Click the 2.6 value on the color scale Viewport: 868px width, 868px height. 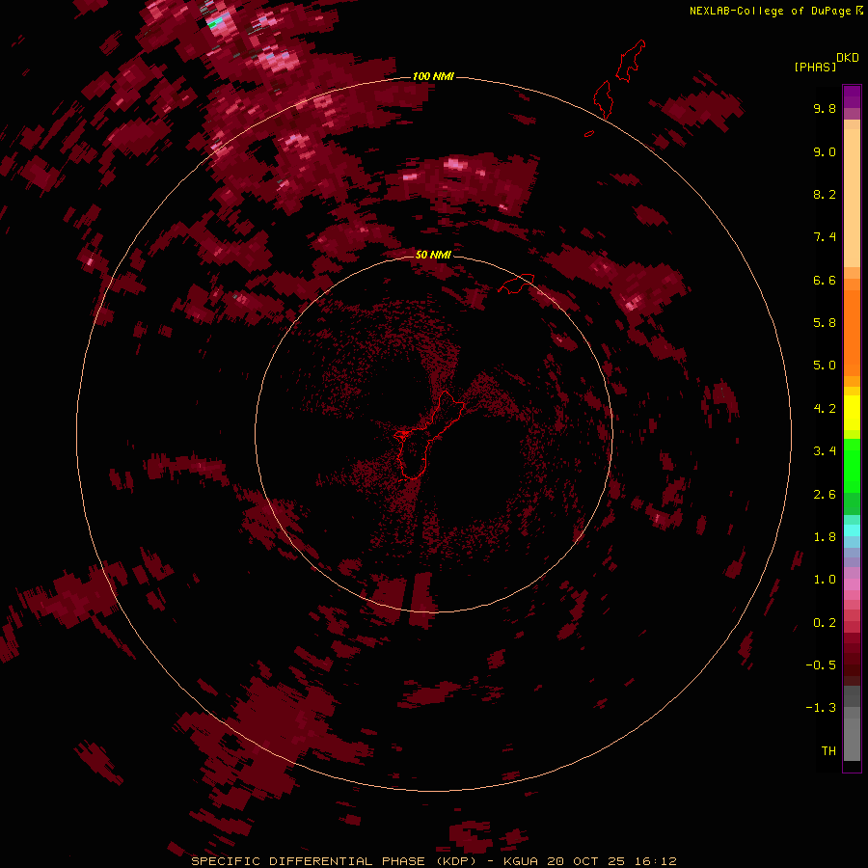tap(825, 495)
